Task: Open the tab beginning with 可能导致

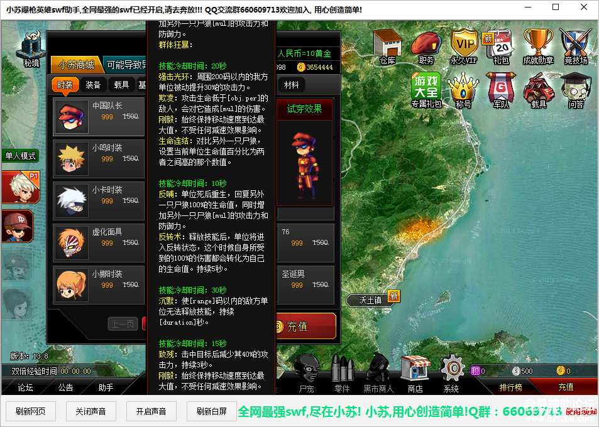Action: point(125,65)
